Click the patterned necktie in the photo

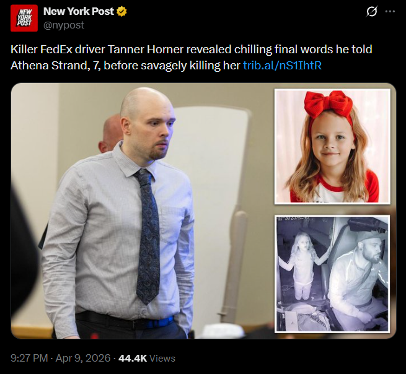[148, 235]
